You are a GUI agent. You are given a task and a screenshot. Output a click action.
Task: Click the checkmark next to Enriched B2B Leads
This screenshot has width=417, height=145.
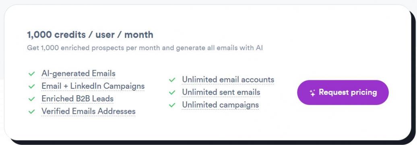(x=32, y=99)
